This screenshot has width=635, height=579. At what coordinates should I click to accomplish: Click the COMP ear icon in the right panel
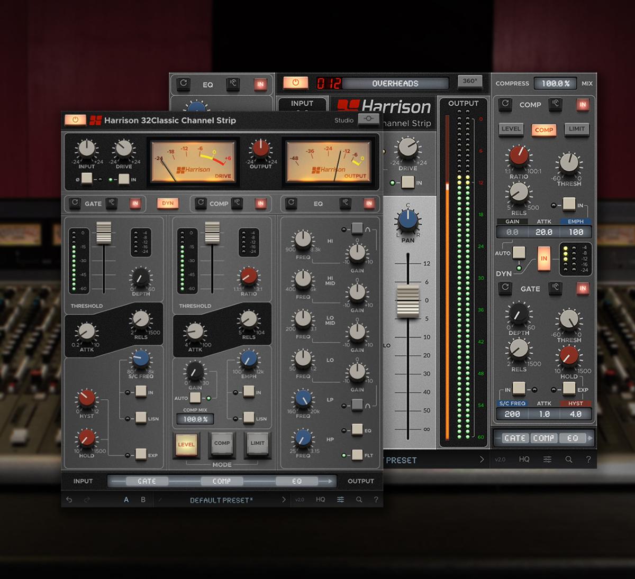[555, 104]
